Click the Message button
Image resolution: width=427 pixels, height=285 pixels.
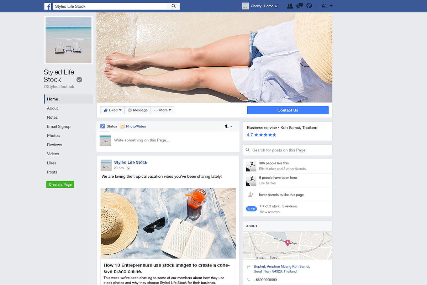tap(138, 110)
